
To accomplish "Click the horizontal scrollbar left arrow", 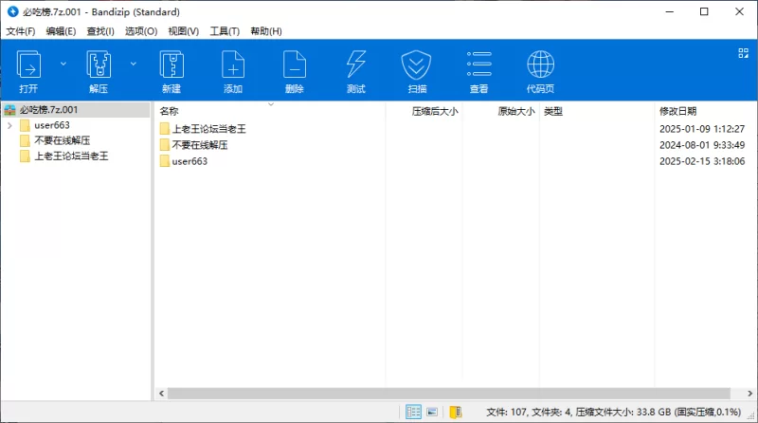I will click(161, 394).
